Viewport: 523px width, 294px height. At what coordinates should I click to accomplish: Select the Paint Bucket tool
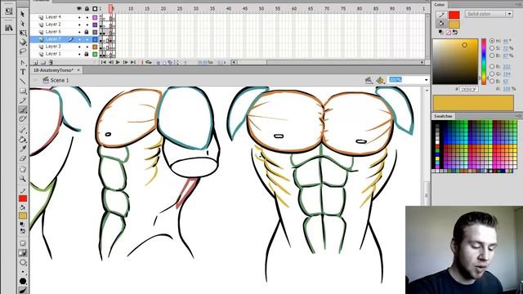pyautogui.click(x=23, y=140)
